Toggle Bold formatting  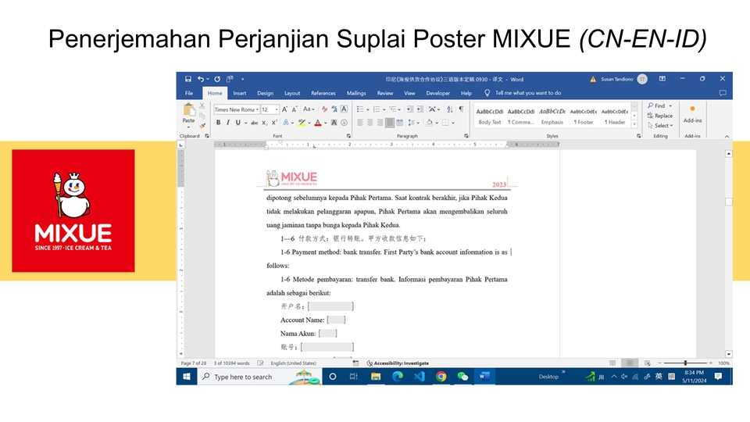click(218, 123)
